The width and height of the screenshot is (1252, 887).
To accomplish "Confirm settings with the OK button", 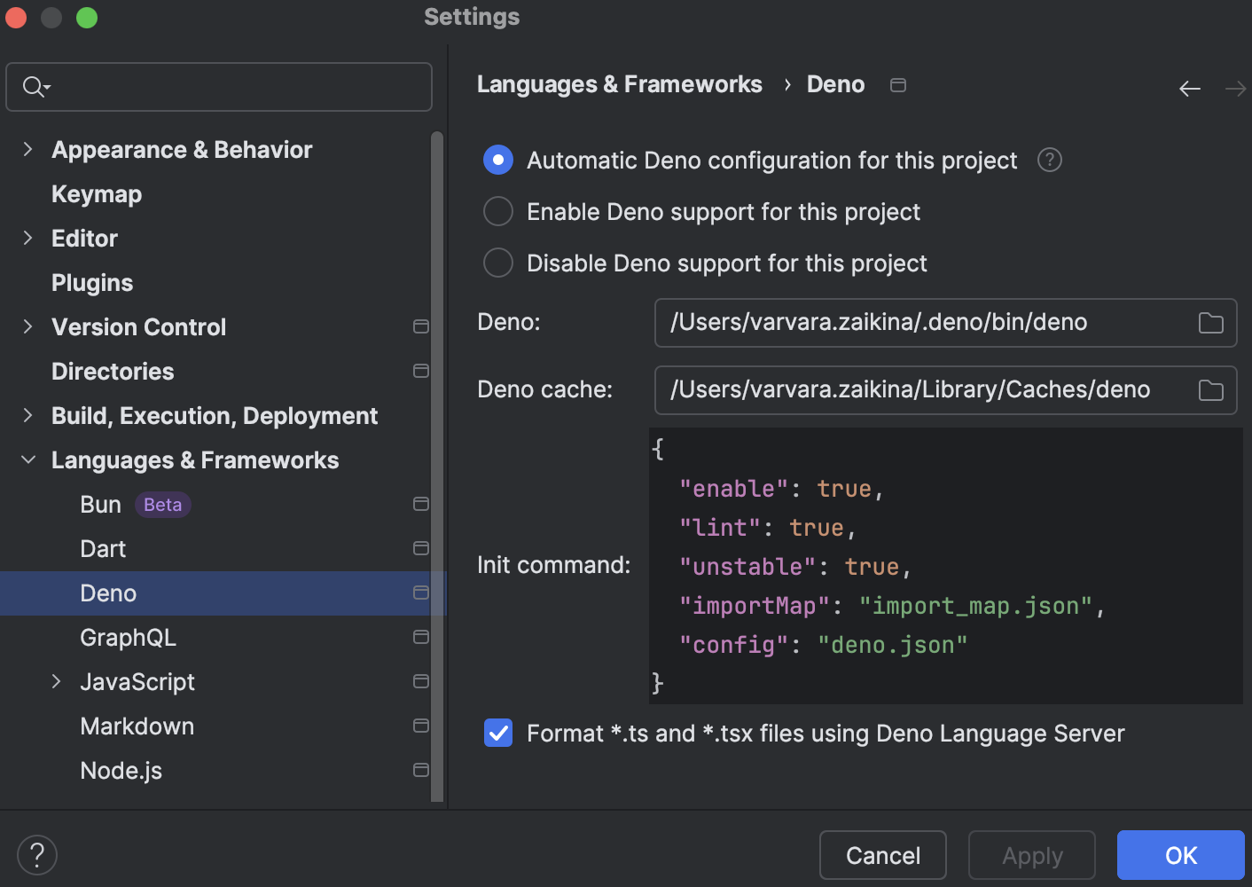I will [x=1179, y=854].
